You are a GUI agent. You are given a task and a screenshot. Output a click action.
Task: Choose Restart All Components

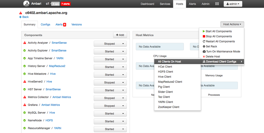click(221, 42)
